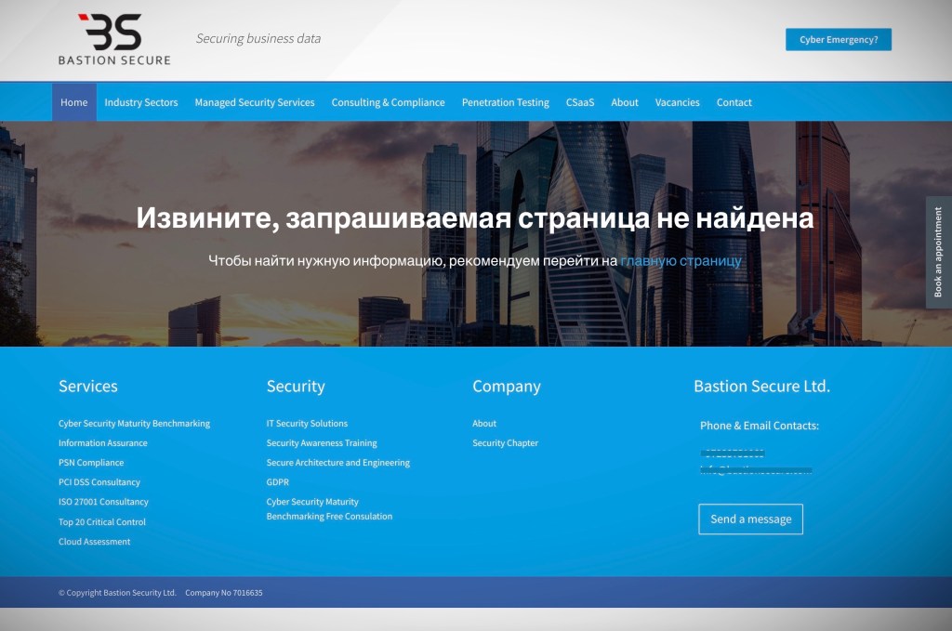Click the Securing business data tagline

click(x=258, y=39)
